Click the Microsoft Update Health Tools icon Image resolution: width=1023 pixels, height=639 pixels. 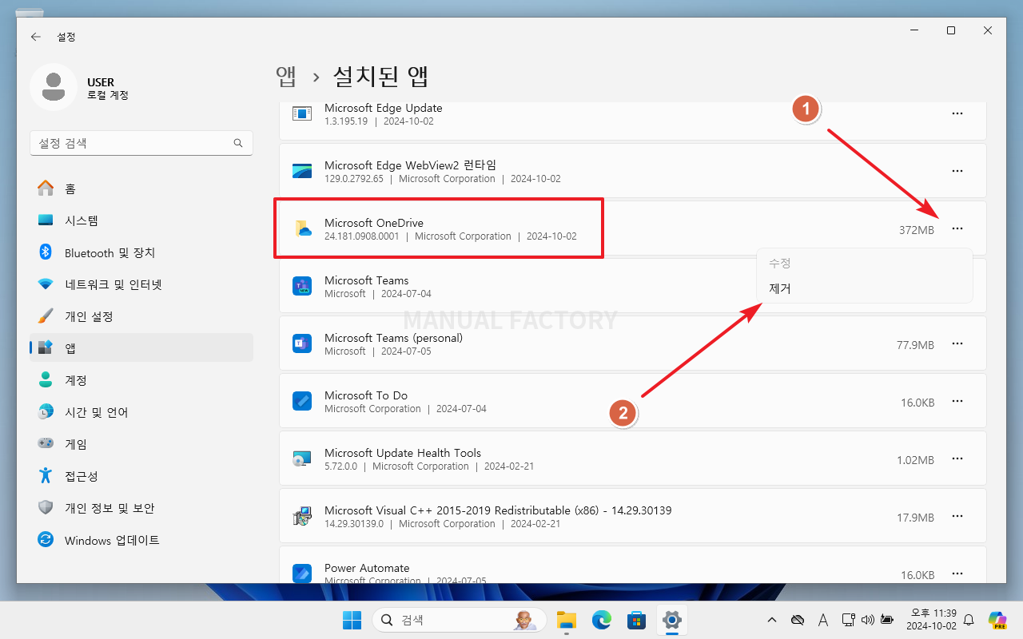302,459
